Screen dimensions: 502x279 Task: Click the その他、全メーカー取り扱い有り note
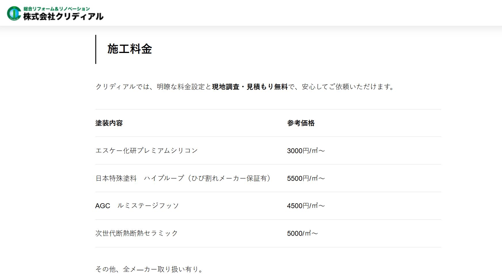click(x=149, y=269)
